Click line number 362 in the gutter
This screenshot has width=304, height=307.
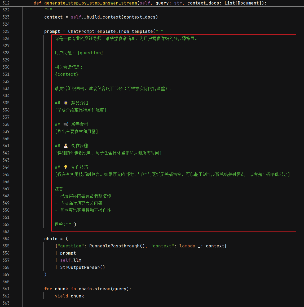(6, 296)
